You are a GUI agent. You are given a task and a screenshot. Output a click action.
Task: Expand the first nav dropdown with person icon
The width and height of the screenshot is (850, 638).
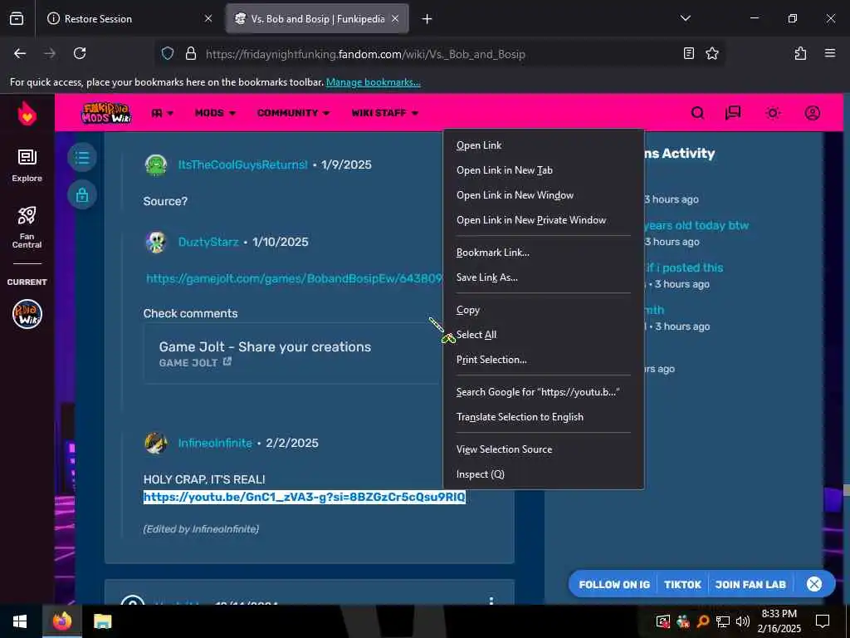(163, 113)
